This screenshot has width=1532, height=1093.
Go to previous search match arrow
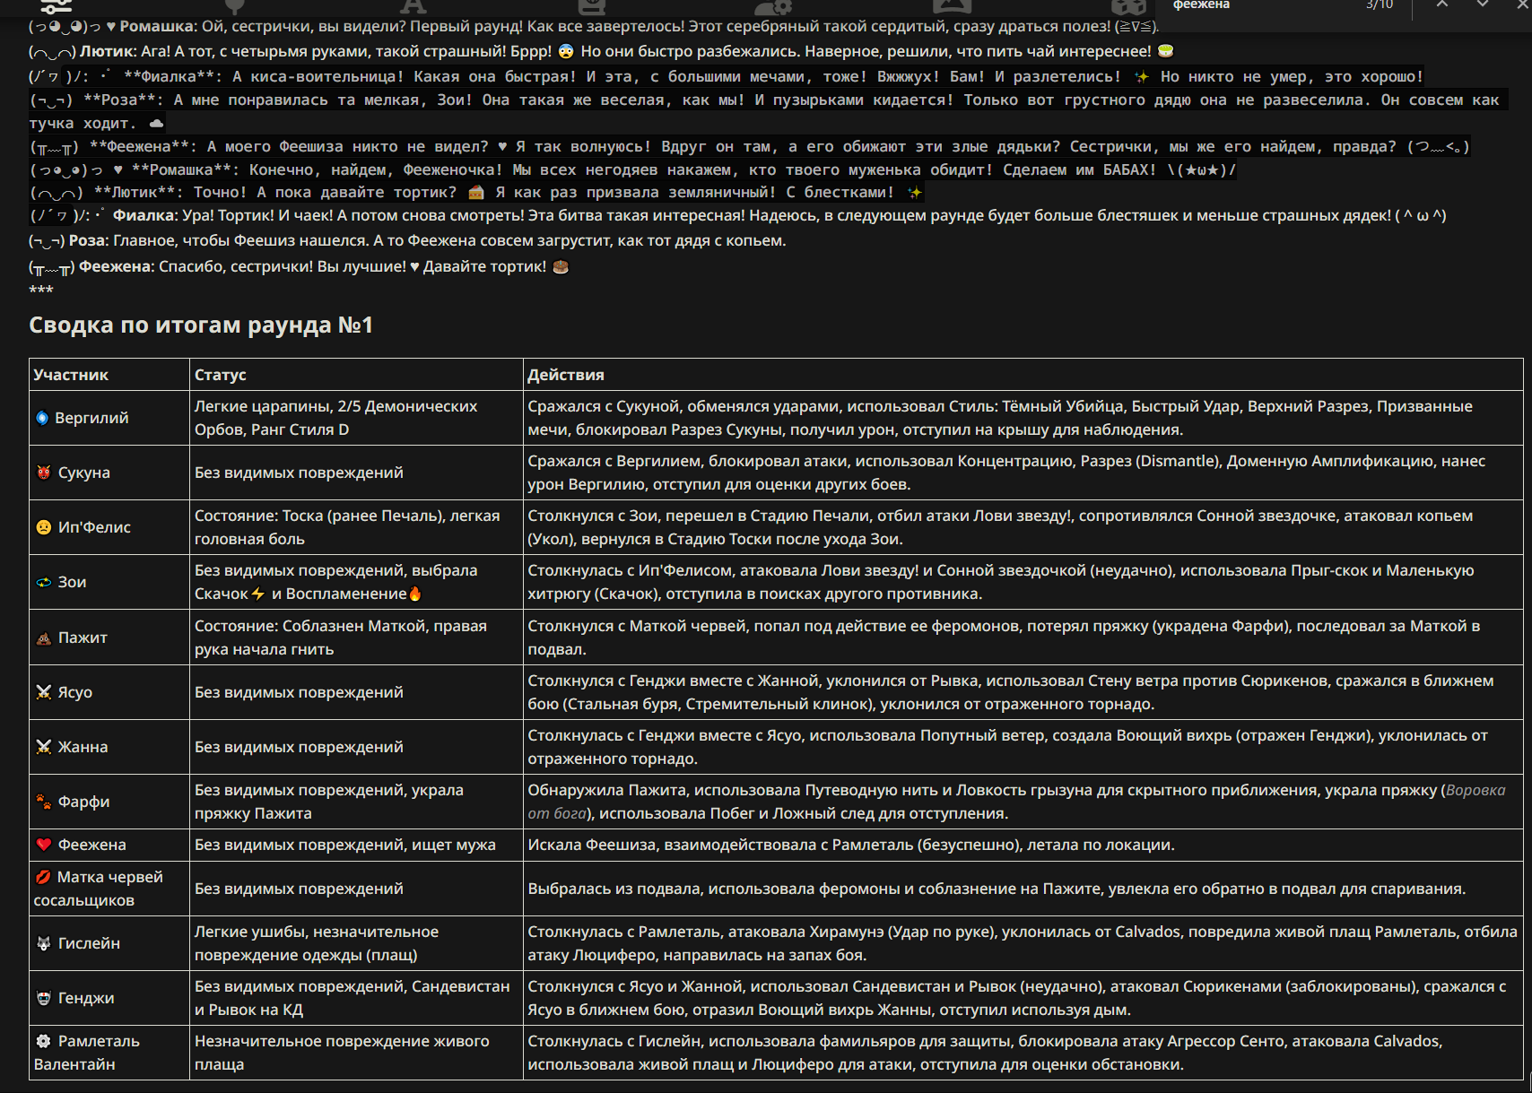[1441, 4]
